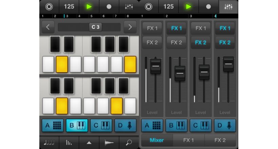Shift keyboard octave down with left arrow
The image size is (278, 149).
click(x=48, y=27)
